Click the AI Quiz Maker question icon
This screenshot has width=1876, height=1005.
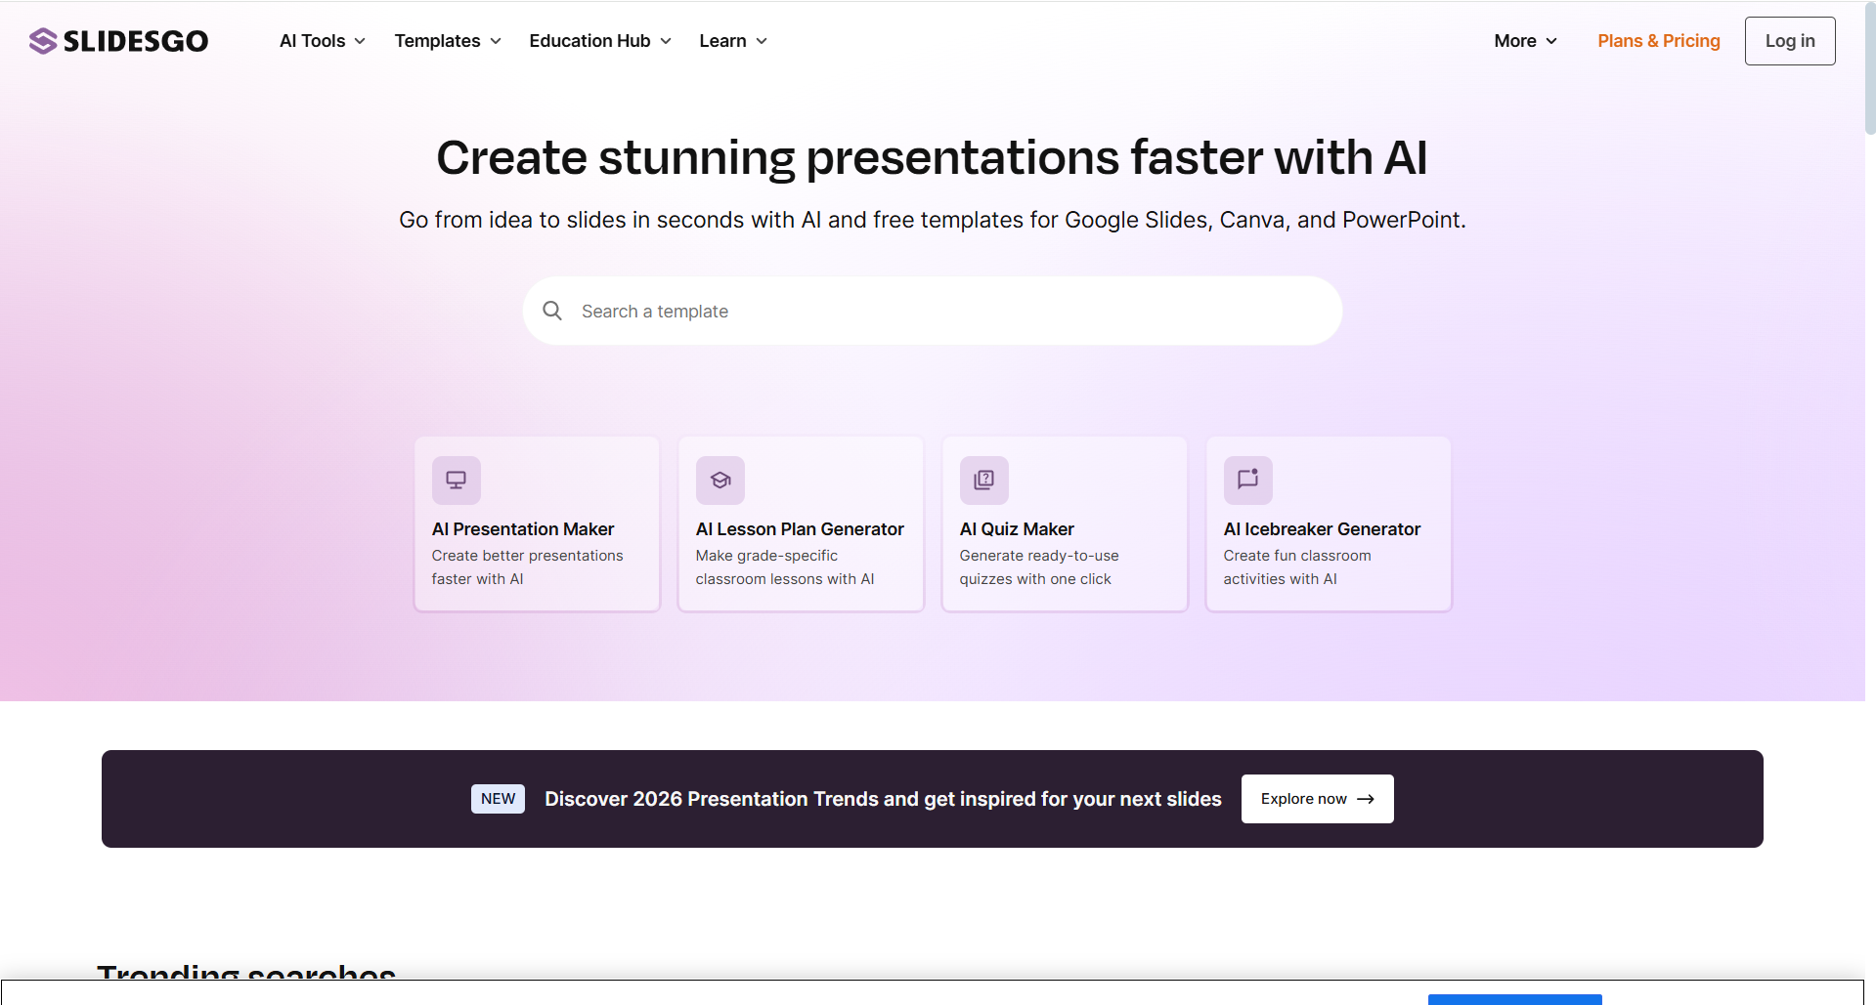(x=984, y=481)
